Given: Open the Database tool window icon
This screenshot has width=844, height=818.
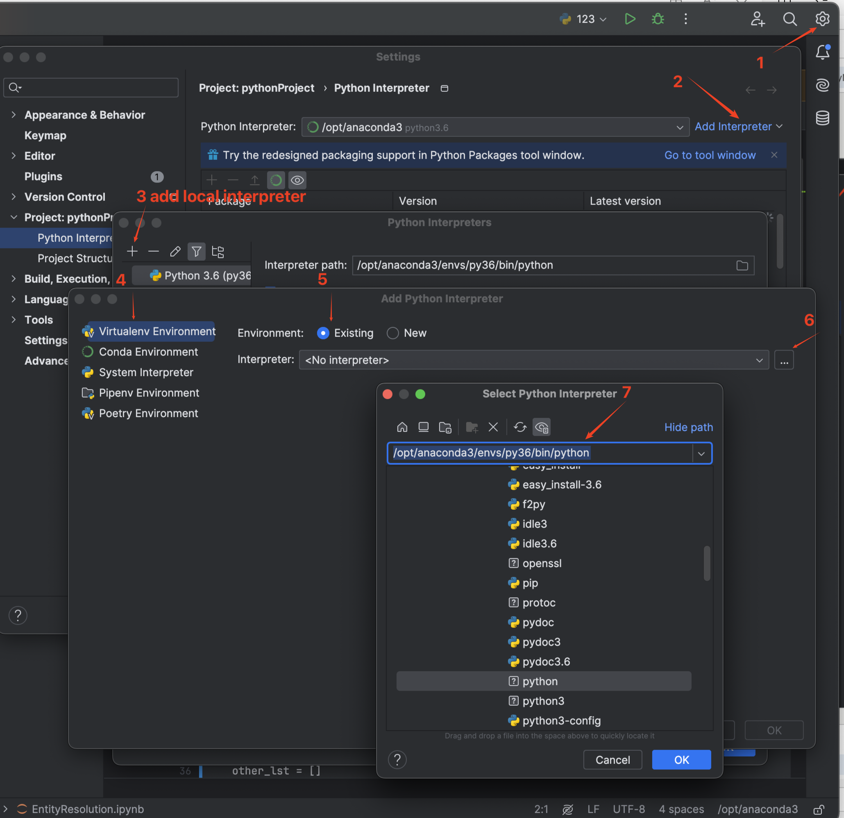Looking at the screenshot, I should pos(822,118).
